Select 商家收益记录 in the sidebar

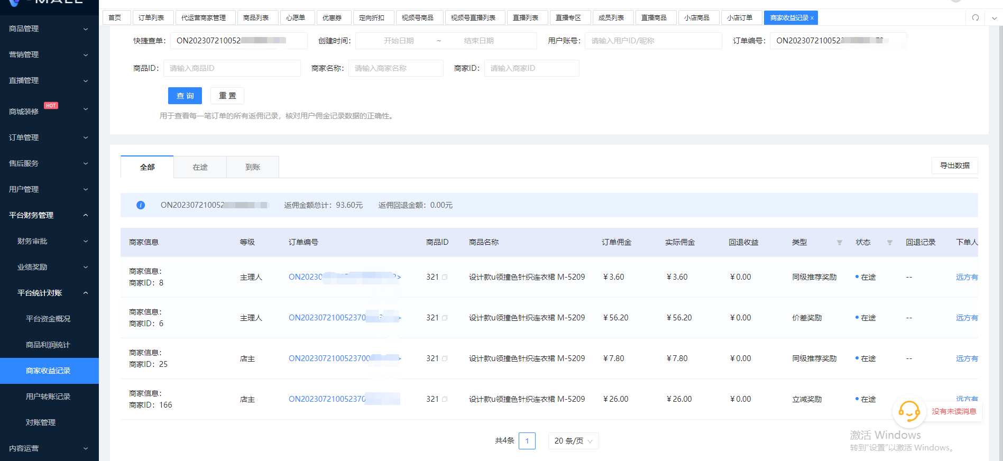(48, 371)
